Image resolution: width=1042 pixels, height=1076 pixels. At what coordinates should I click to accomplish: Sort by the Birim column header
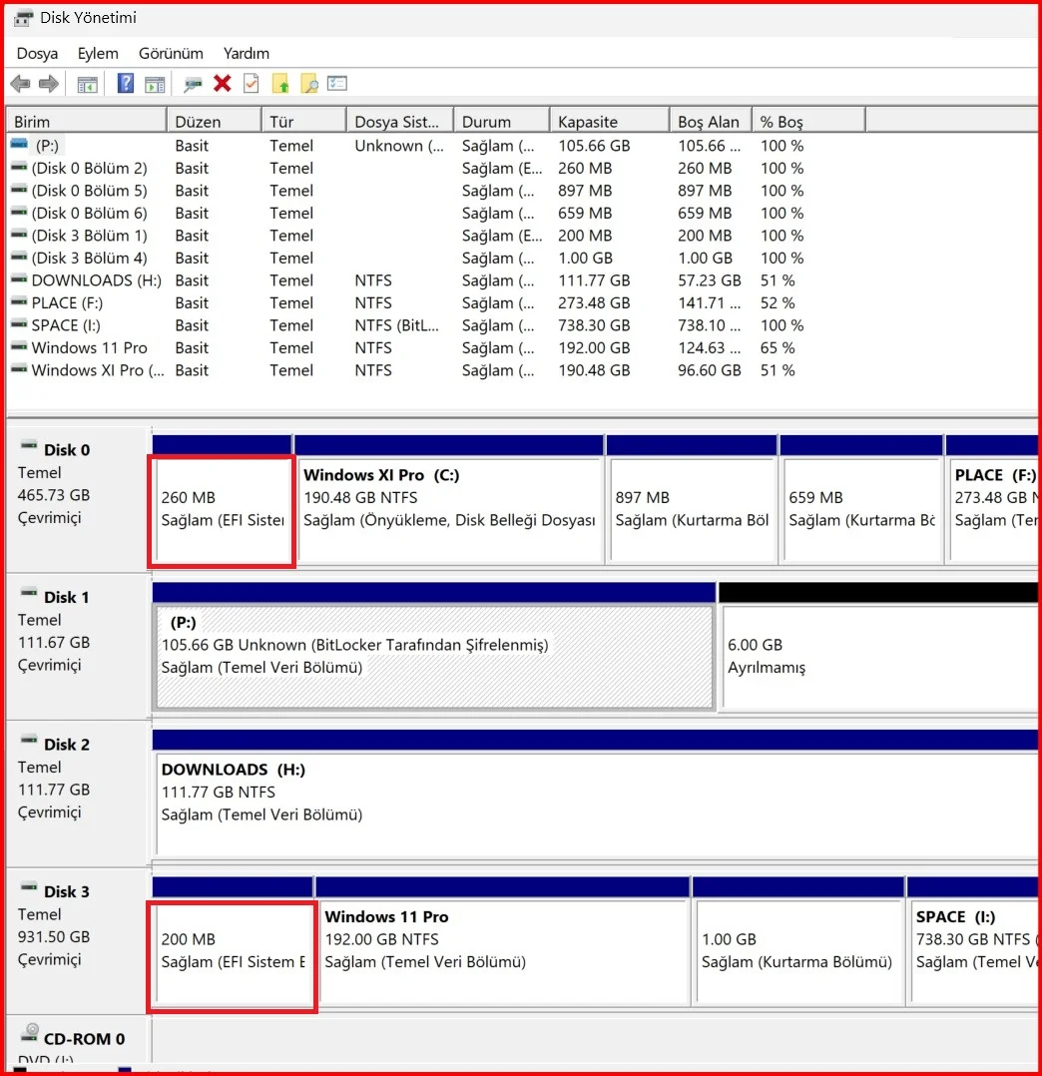pyautogui.click(x=86, y=122)
